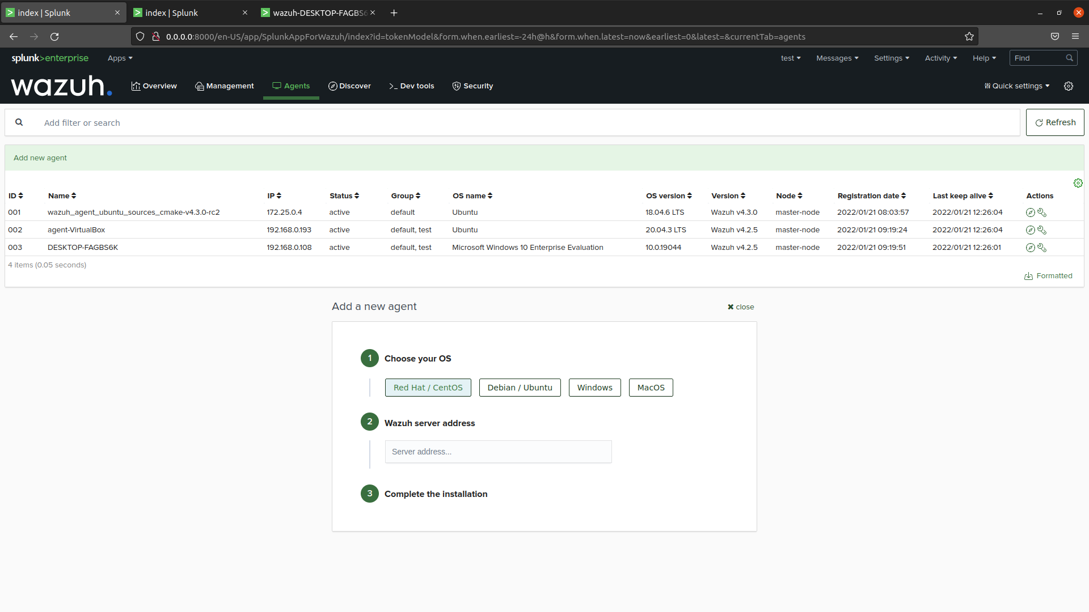Click wazuh_agent_ubuntu_sources_cmake-v4.3.0-rc2 row name
The image size is (1089, 612).
(134, 212)
